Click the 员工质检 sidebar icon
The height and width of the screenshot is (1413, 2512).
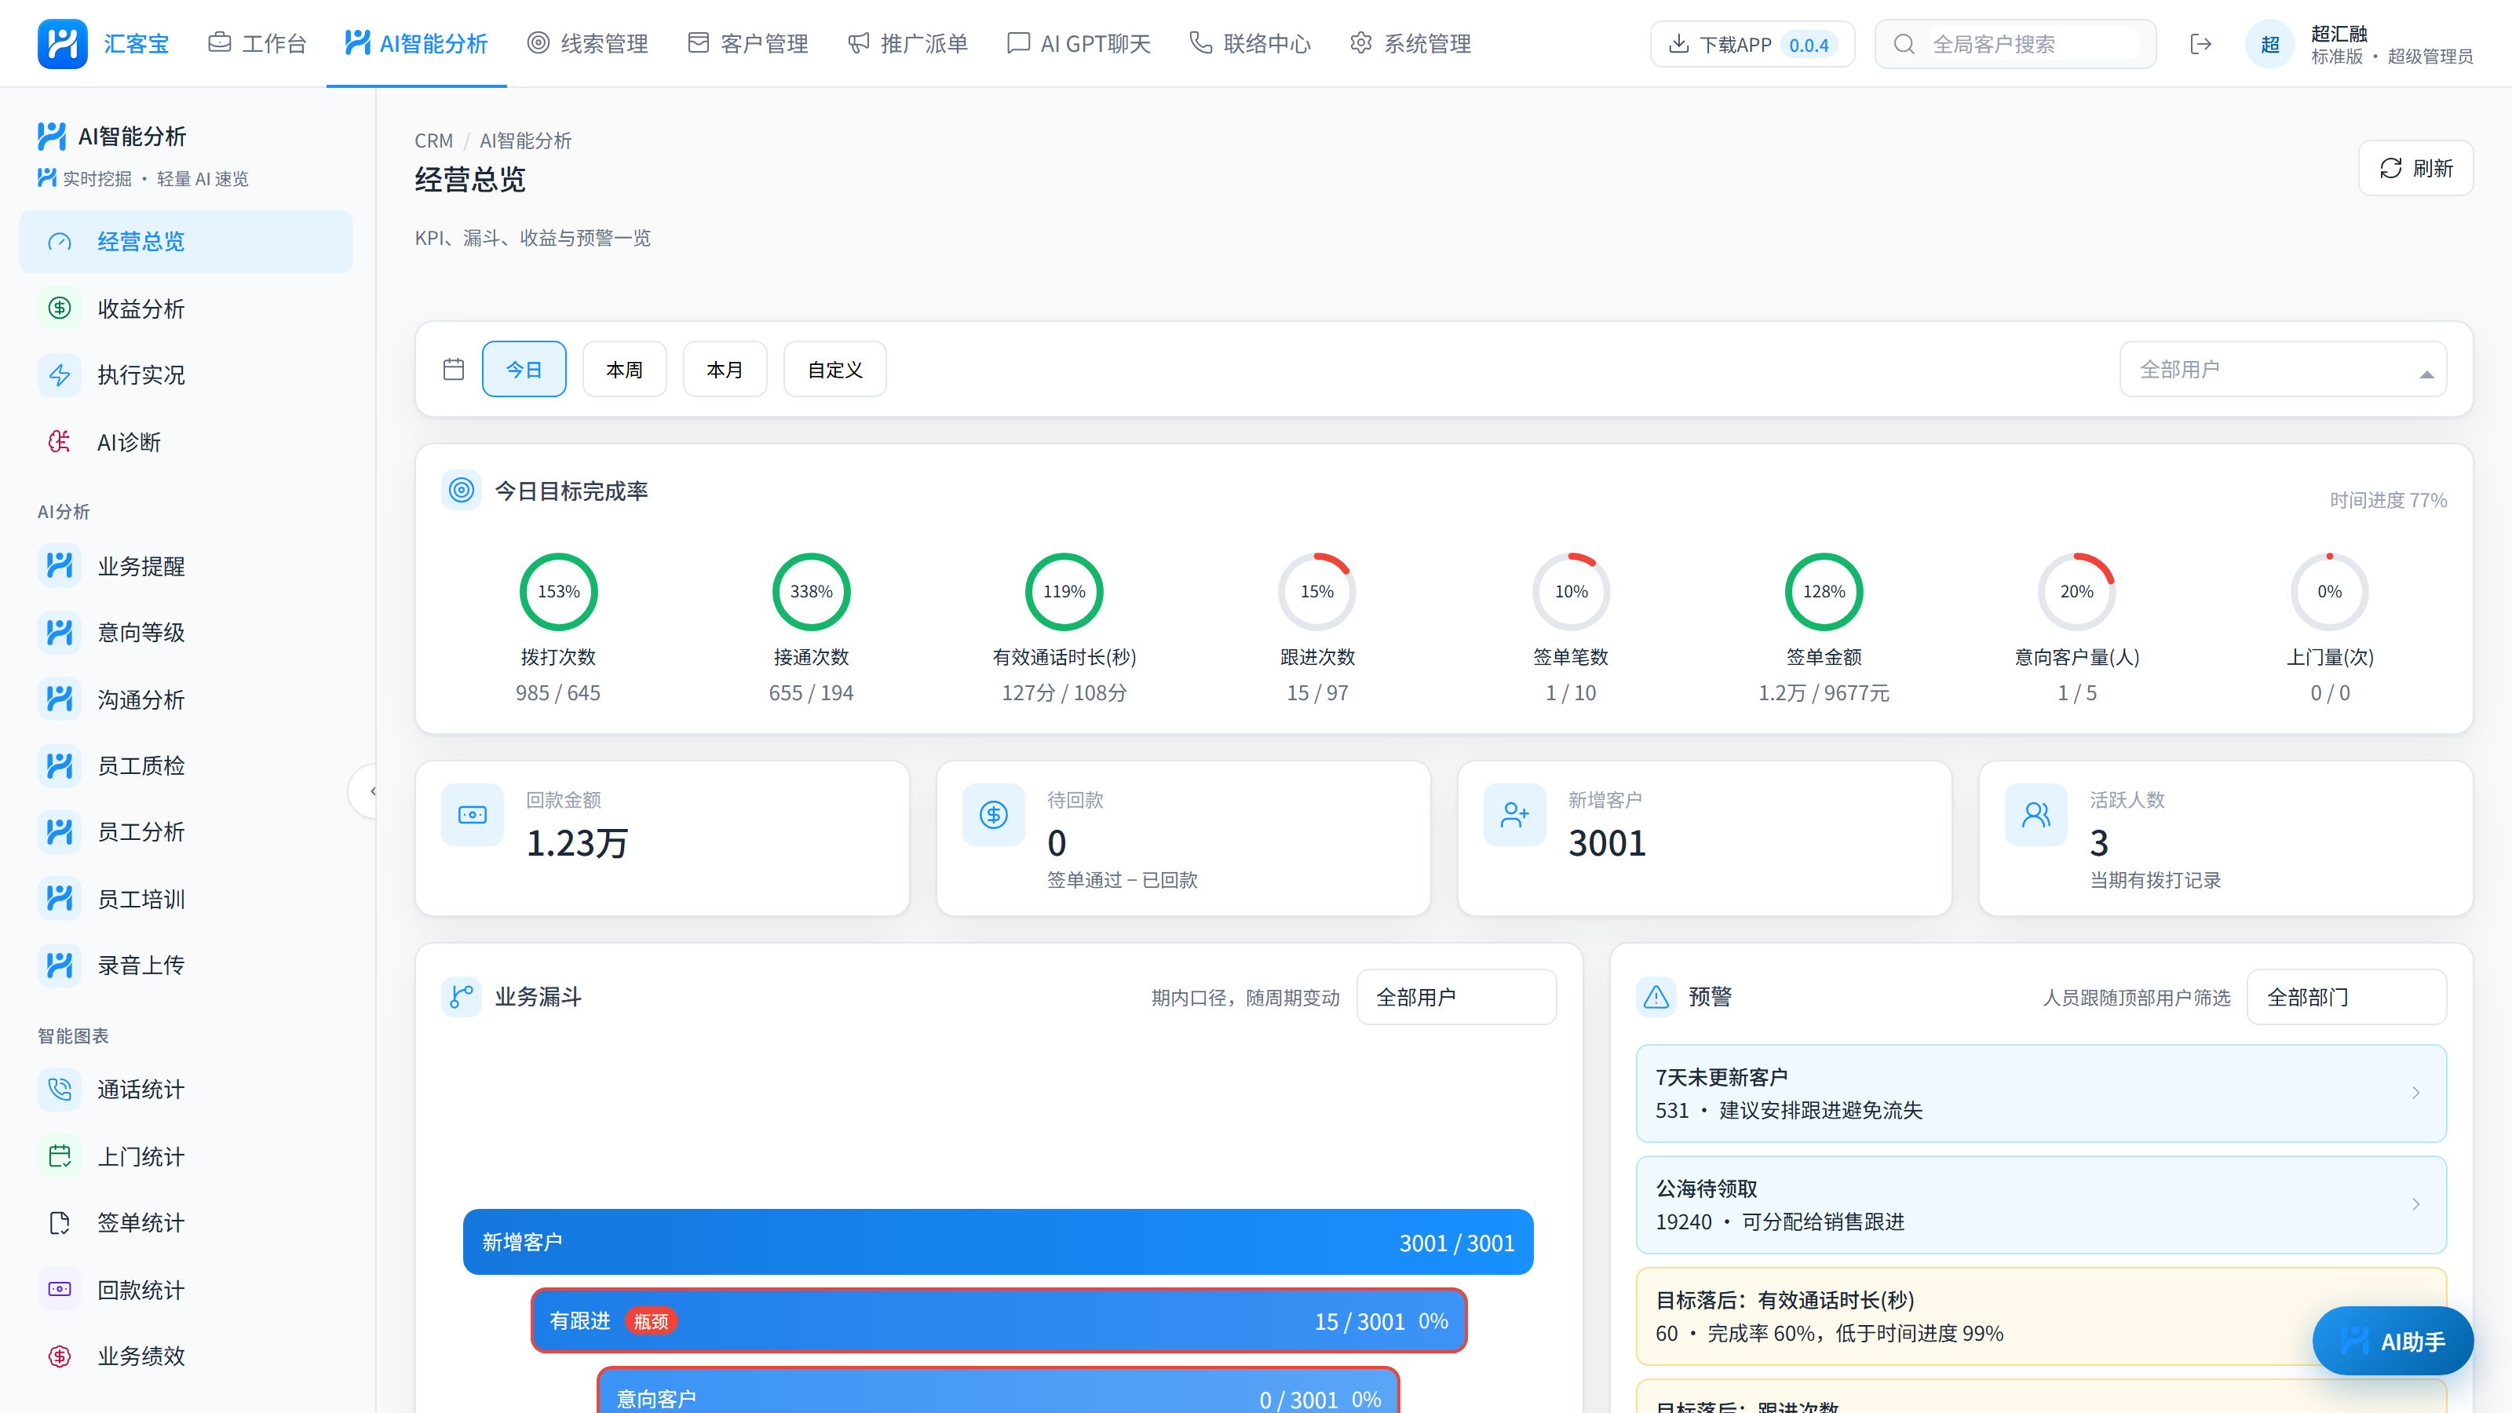tap(60, 765)
